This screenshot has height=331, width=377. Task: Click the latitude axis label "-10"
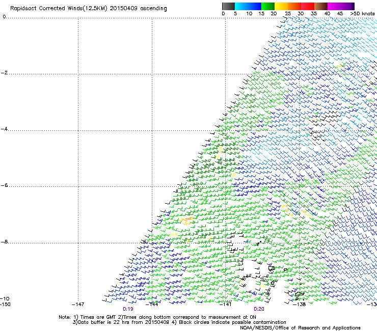pos(5,298)
